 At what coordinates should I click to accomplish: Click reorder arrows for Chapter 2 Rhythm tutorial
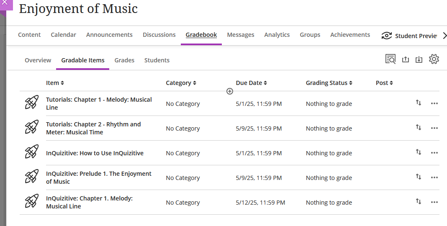coord(418,128)
